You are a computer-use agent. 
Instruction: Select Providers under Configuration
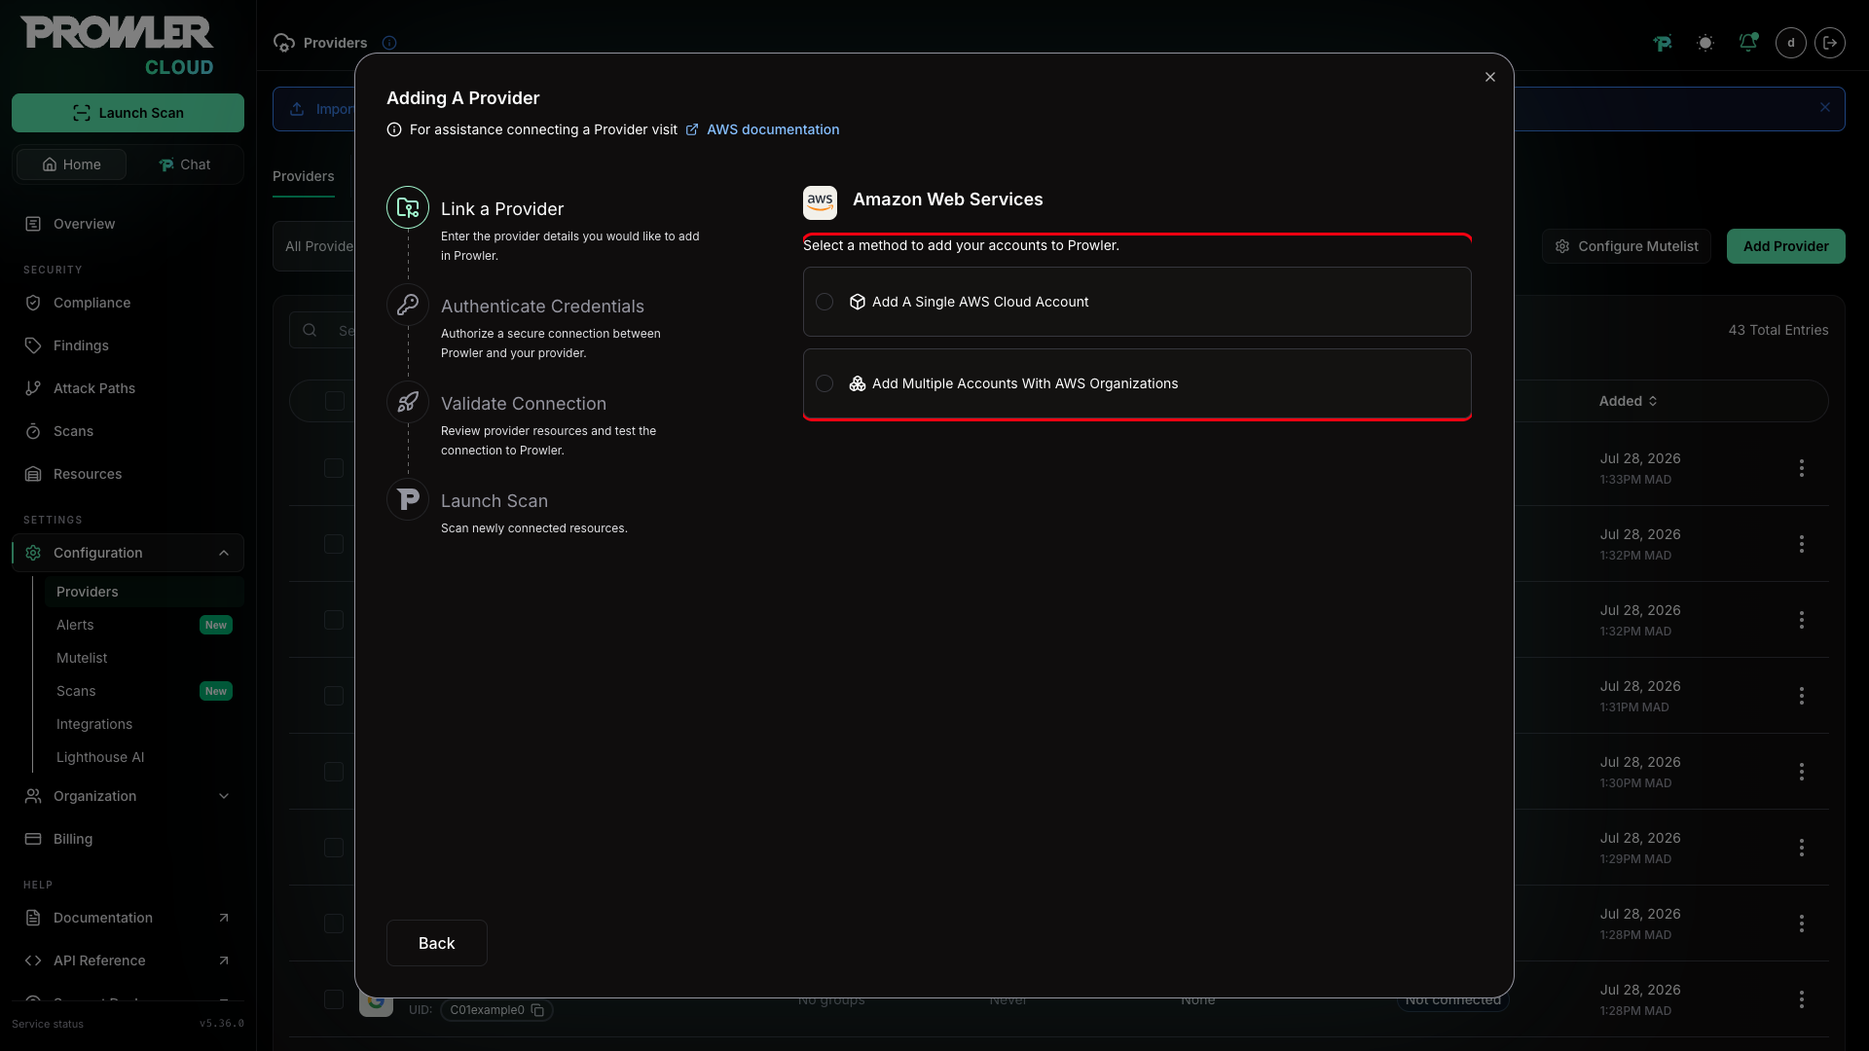[x=144, y=592]
